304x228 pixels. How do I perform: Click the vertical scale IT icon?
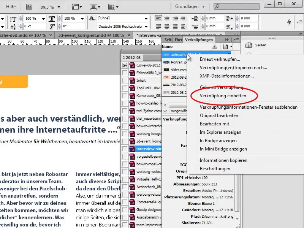[x=13, y=19]
